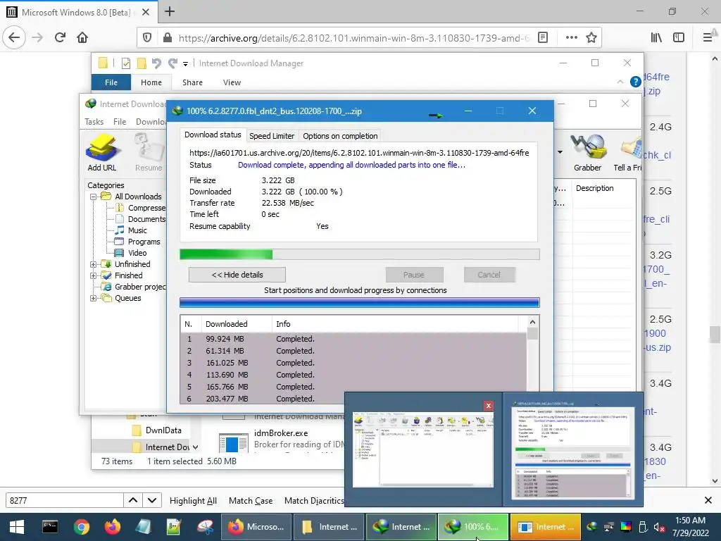
Task: Bookmark this page with the star icon
Action: (591, 37)
